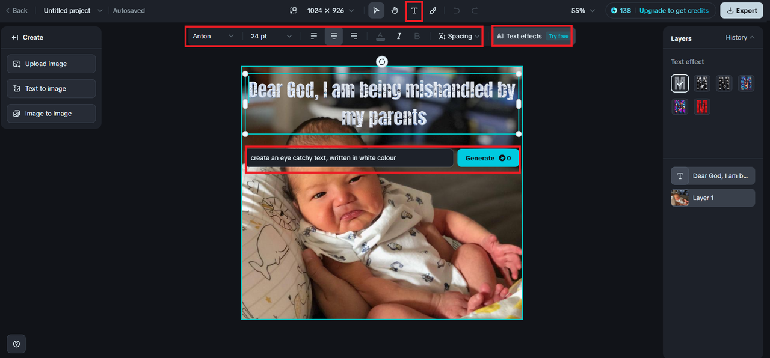Undo the last action
The image size is (770, 358).
[457, 10]
